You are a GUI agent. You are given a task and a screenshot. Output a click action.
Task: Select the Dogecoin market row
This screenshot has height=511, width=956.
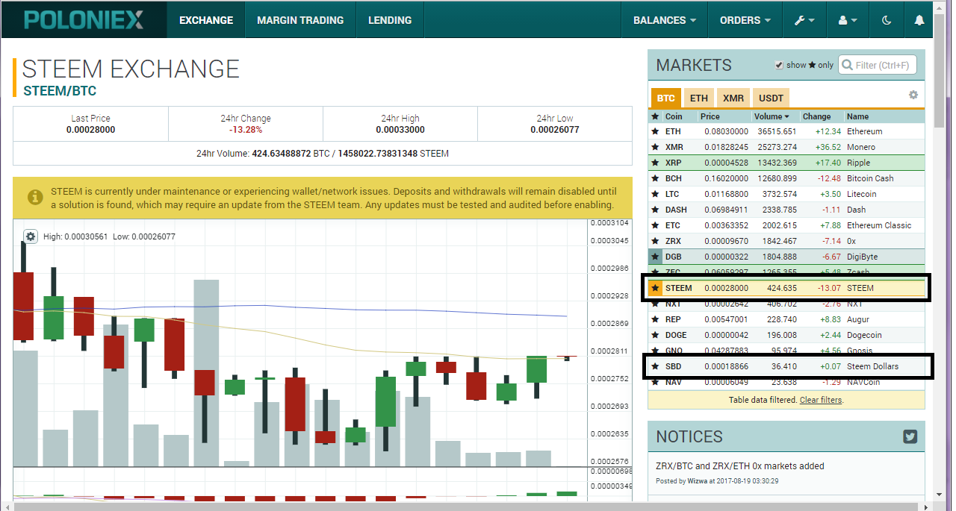pos(787,335)
